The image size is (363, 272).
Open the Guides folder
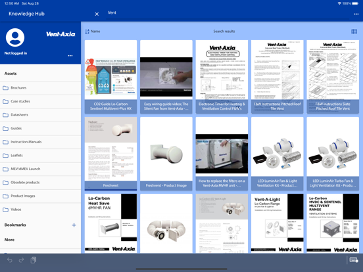[41, 128]
